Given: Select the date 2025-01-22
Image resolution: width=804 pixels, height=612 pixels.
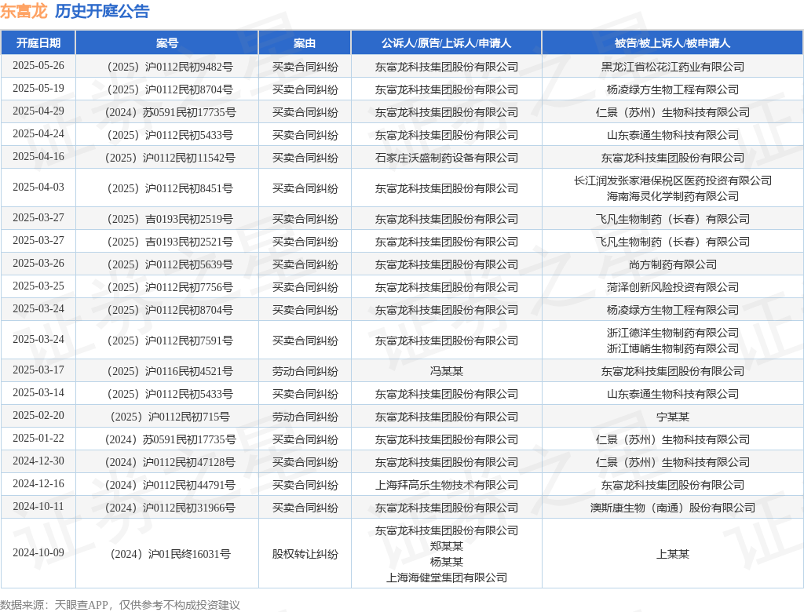Looking at the screenshot, I should [38, 439].
